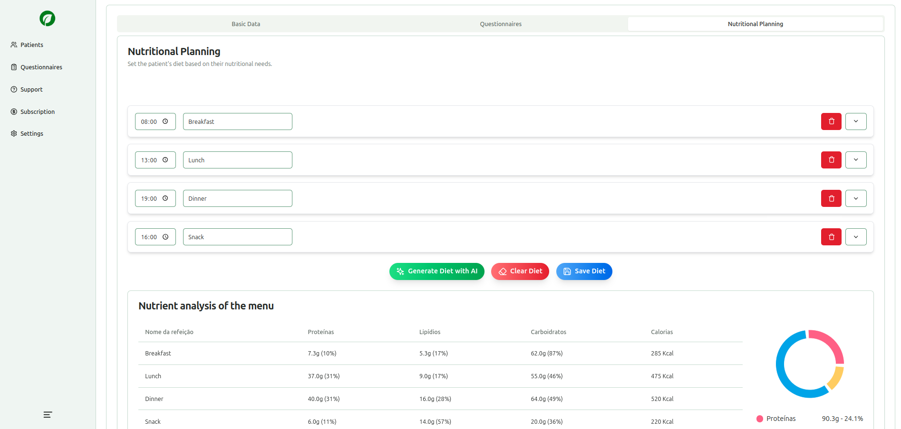Expand the Dinner meal row
The height and width of the screenshot is (429, 901).
point(856,198)
